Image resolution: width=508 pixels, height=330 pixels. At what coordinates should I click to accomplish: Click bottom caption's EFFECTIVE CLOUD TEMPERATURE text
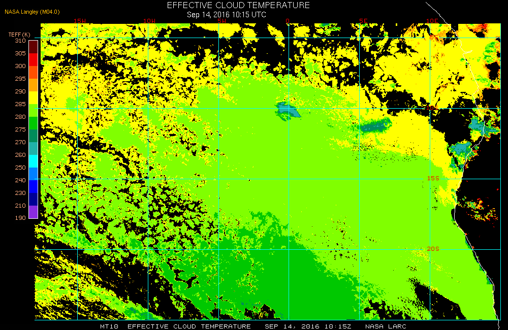[189, 326]
